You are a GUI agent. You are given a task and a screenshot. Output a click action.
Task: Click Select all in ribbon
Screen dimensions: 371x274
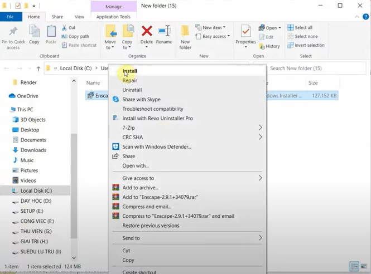tap(303, 27)
